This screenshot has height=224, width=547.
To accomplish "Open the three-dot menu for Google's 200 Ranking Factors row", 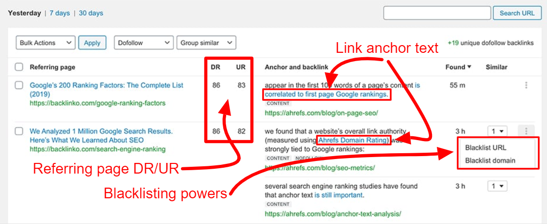I will [526, 85].
